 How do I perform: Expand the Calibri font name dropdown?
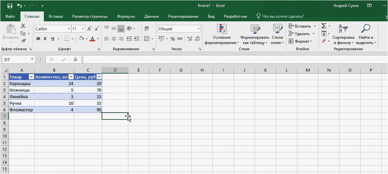point(69,29)
